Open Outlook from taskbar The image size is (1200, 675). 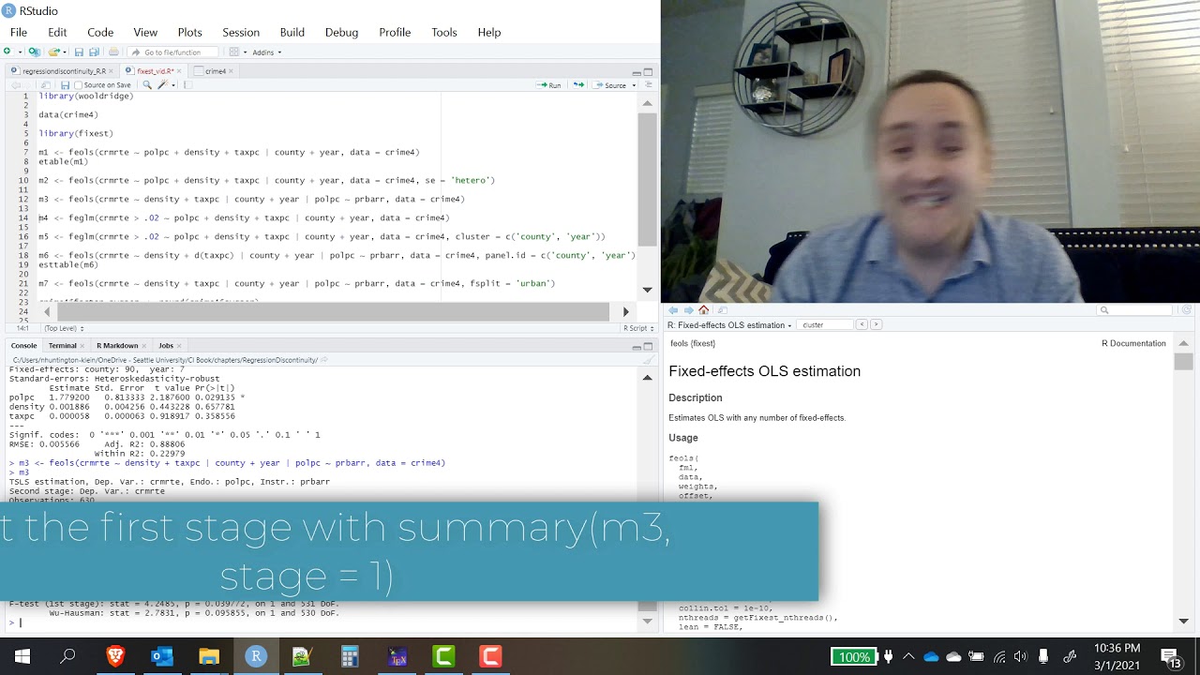pyautogui.click(x=162, y=656)
